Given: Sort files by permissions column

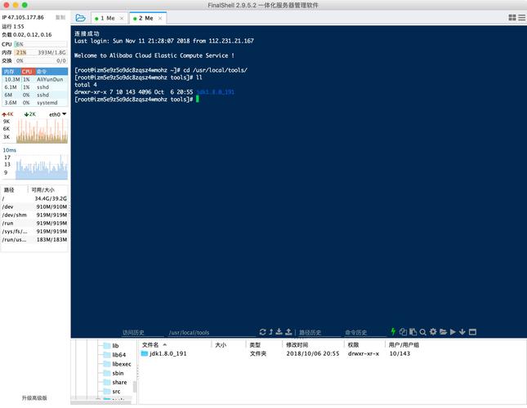Looking at the screenshot, I should click(364, 344).
